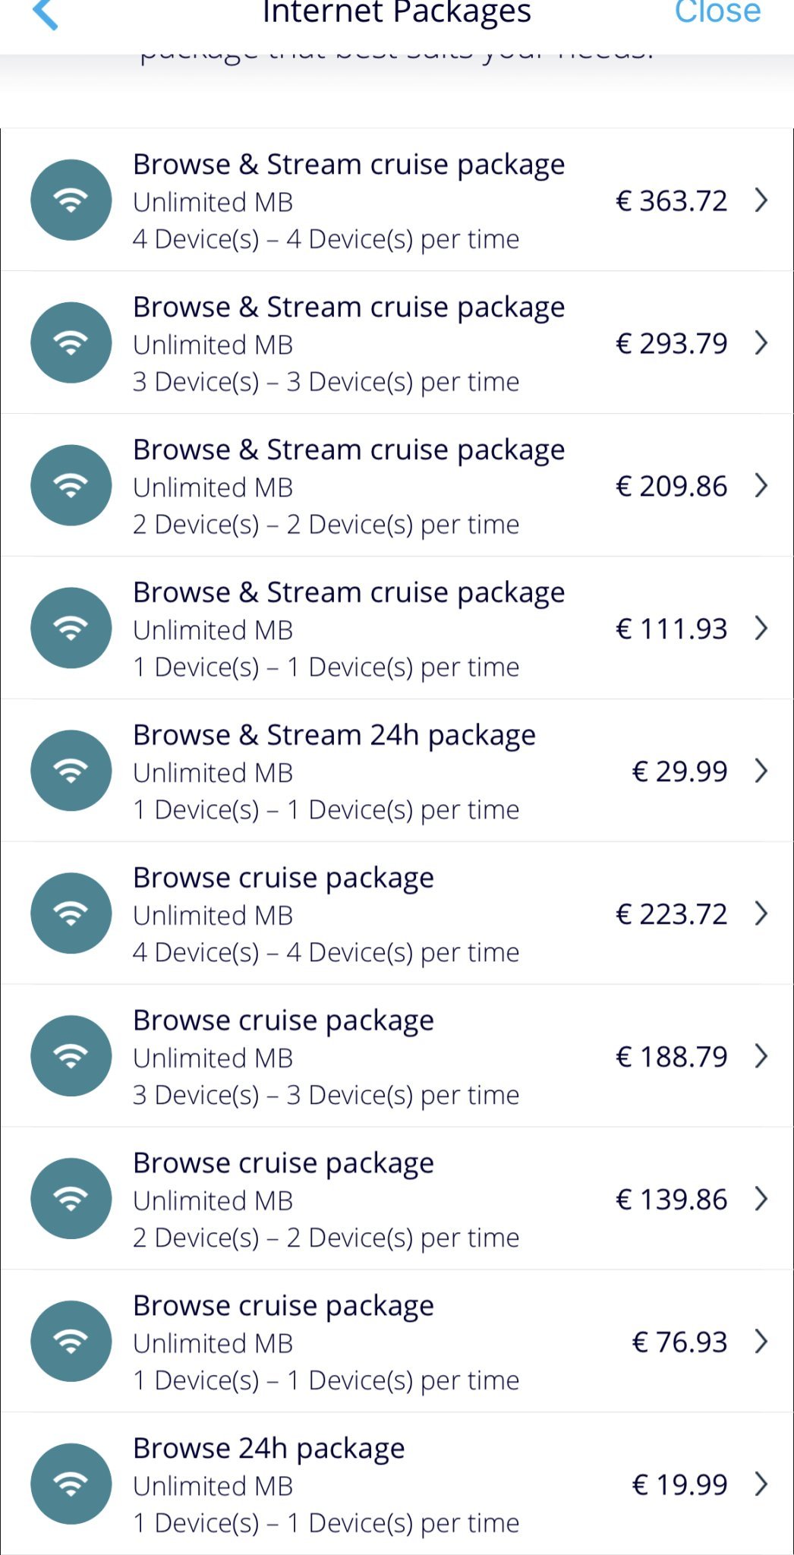Tap Wi-Fi icon for €29.99 package
794x1555 pixels.
[x=71, y=771]
